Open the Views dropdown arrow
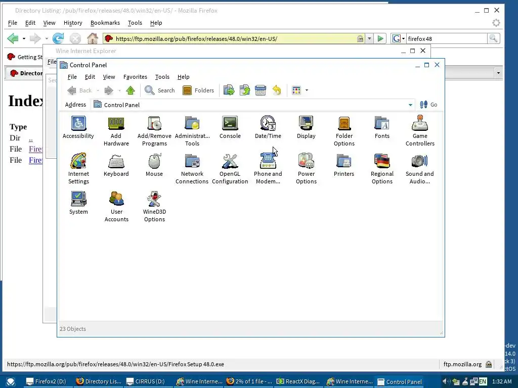The image size is (518, 388). [x=307, y=90]
